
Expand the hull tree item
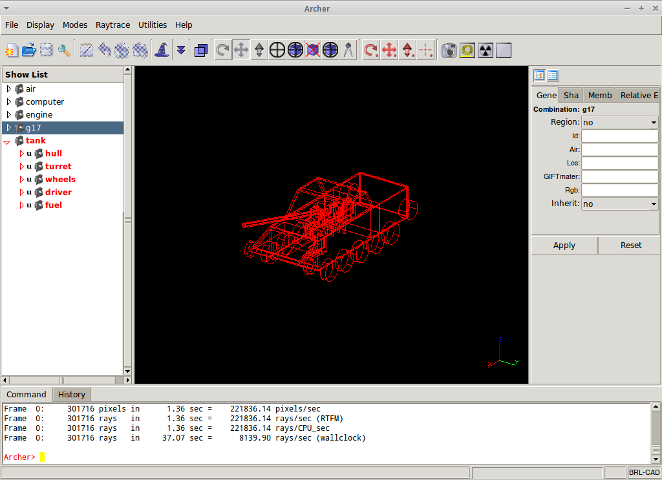tap(21, 153)
